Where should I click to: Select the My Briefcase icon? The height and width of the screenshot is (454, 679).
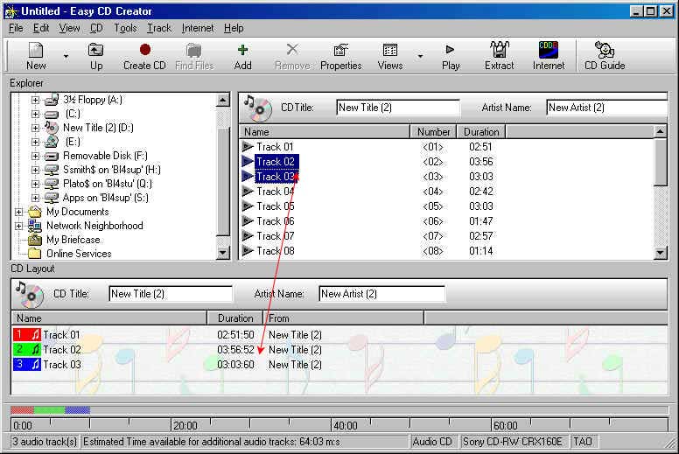pos(35,240)
